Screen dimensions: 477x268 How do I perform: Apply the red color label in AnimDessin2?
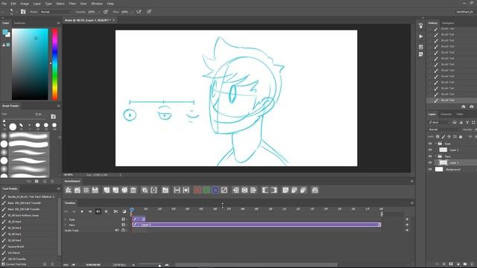click(x=197, y=191)
